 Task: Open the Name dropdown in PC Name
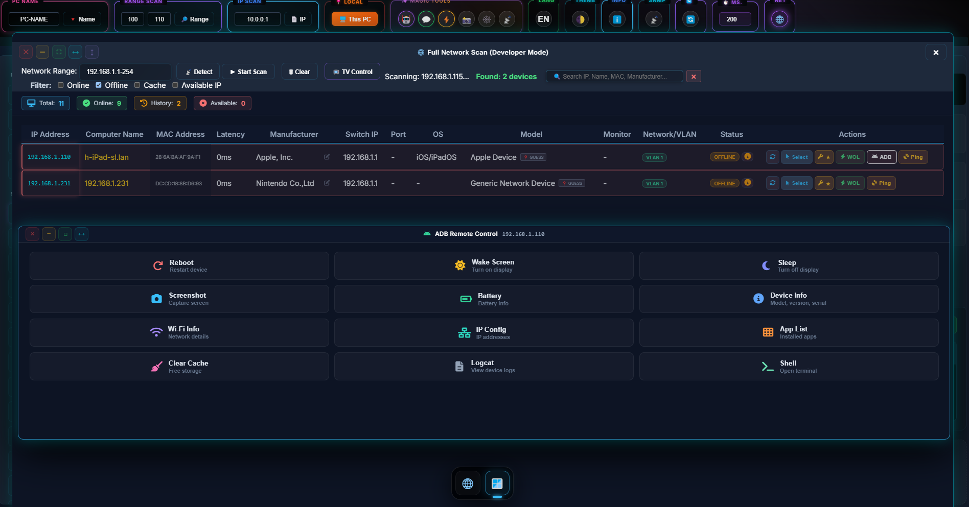point(83,19)
